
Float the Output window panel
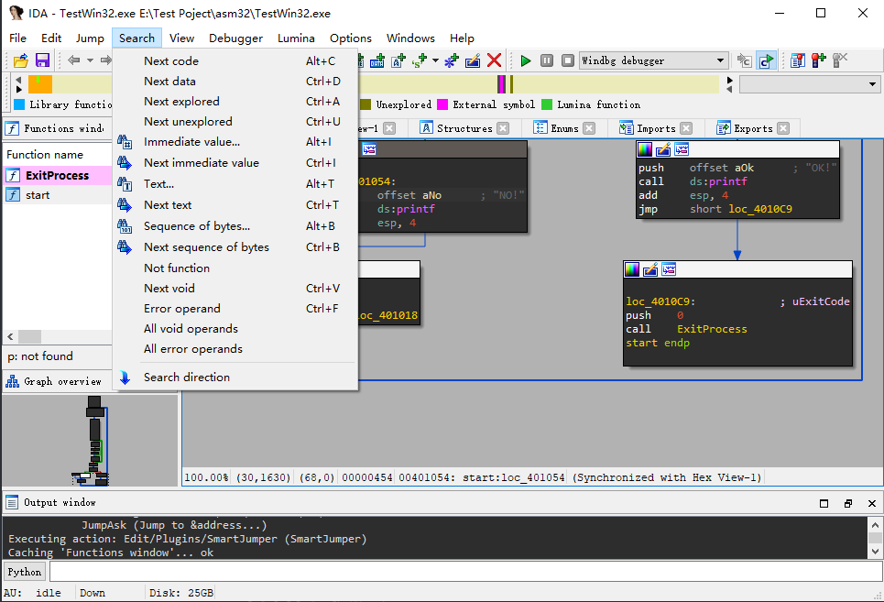coord(848,503)
